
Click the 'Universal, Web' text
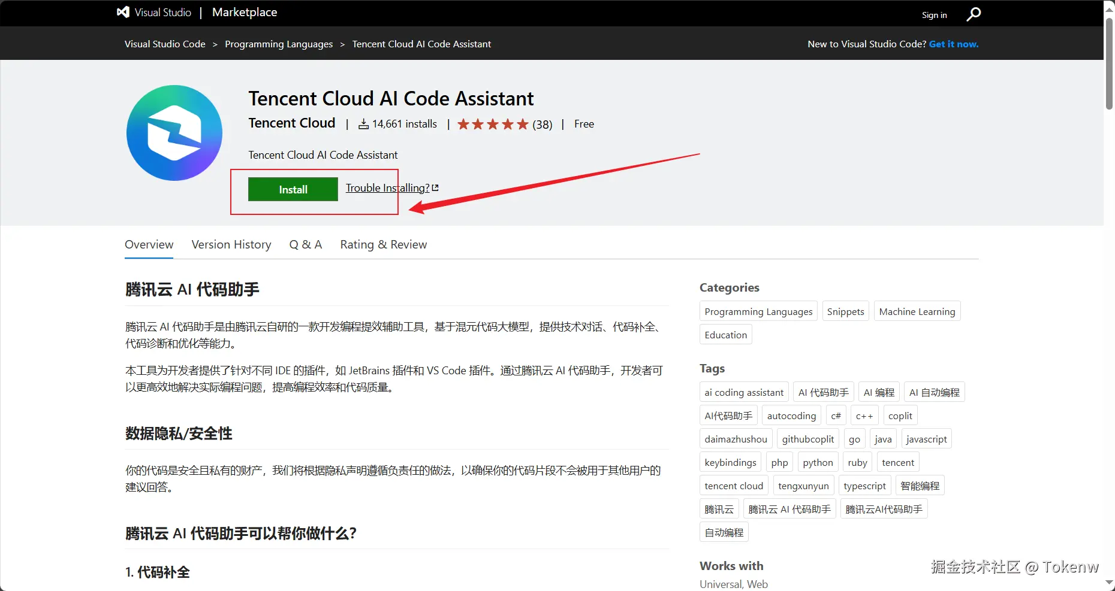tap(734, 584)
